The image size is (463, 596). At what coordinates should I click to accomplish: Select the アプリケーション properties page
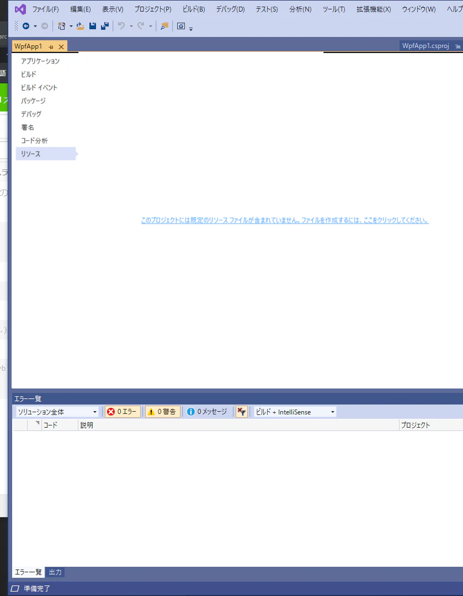[40, 61]
